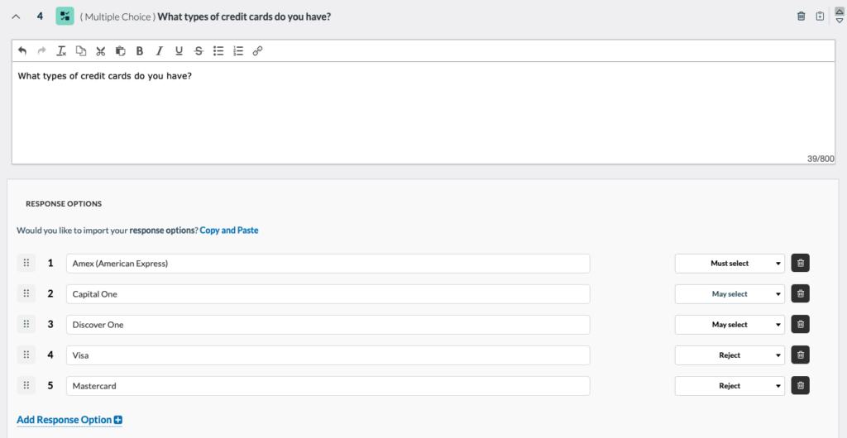Click the Discover One text field
This screenshot has height=438, width=847.
click(x=328, y=325)
